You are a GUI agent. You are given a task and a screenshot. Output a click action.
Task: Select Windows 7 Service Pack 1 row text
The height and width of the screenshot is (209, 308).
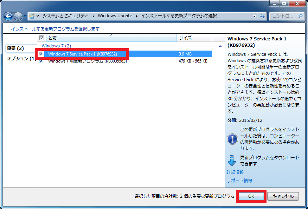(83, 54)
